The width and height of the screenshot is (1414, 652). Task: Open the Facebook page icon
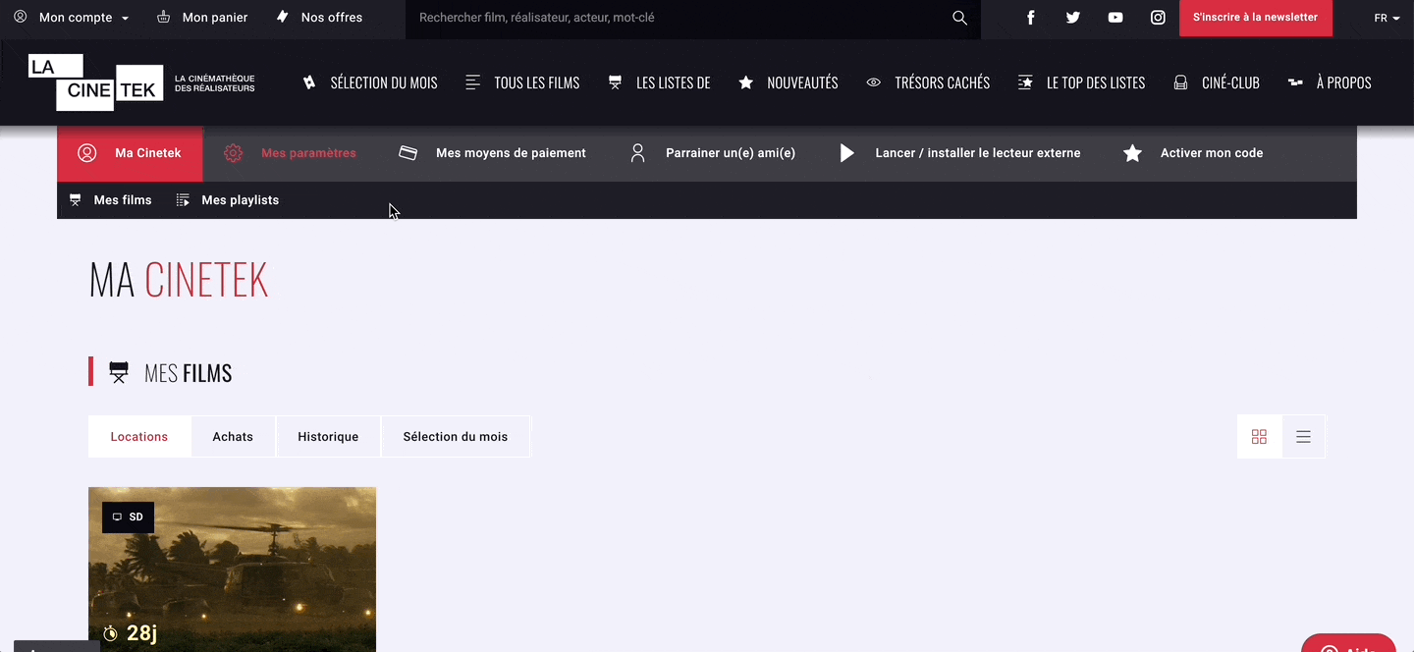pos(1030,17)
